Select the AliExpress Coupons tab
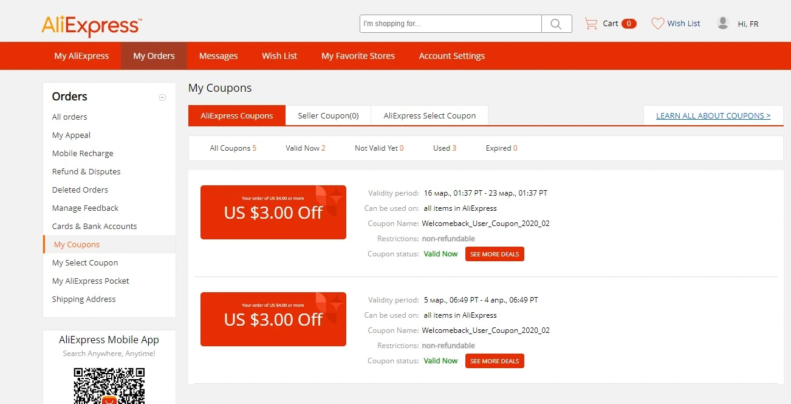The width and height of the screenshot is (791, 404). tap(237, 115)
